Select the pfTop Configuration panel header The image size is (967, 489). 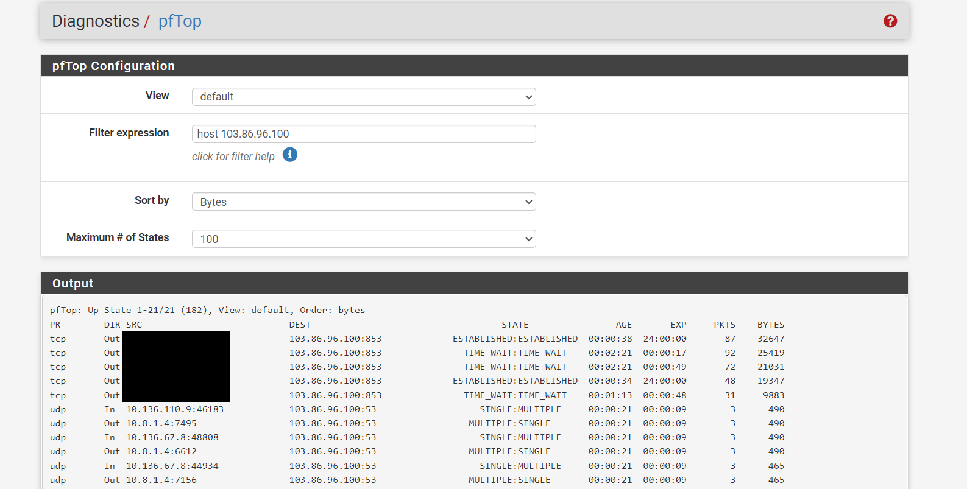[x=474, y=66]
